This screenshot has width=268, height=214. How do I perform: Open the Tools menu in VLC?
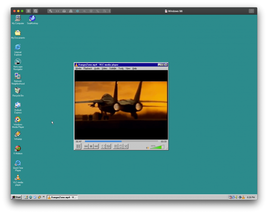click(121, 68)
